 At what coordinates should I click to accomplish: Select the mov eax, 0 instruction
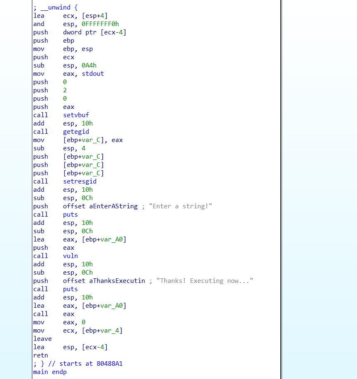59,322
